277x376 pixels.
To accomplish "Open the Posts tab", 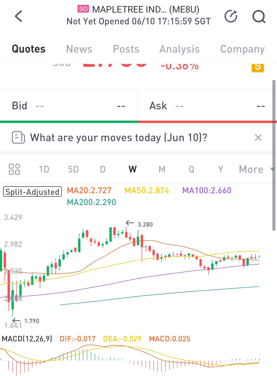I will [126, 49].
